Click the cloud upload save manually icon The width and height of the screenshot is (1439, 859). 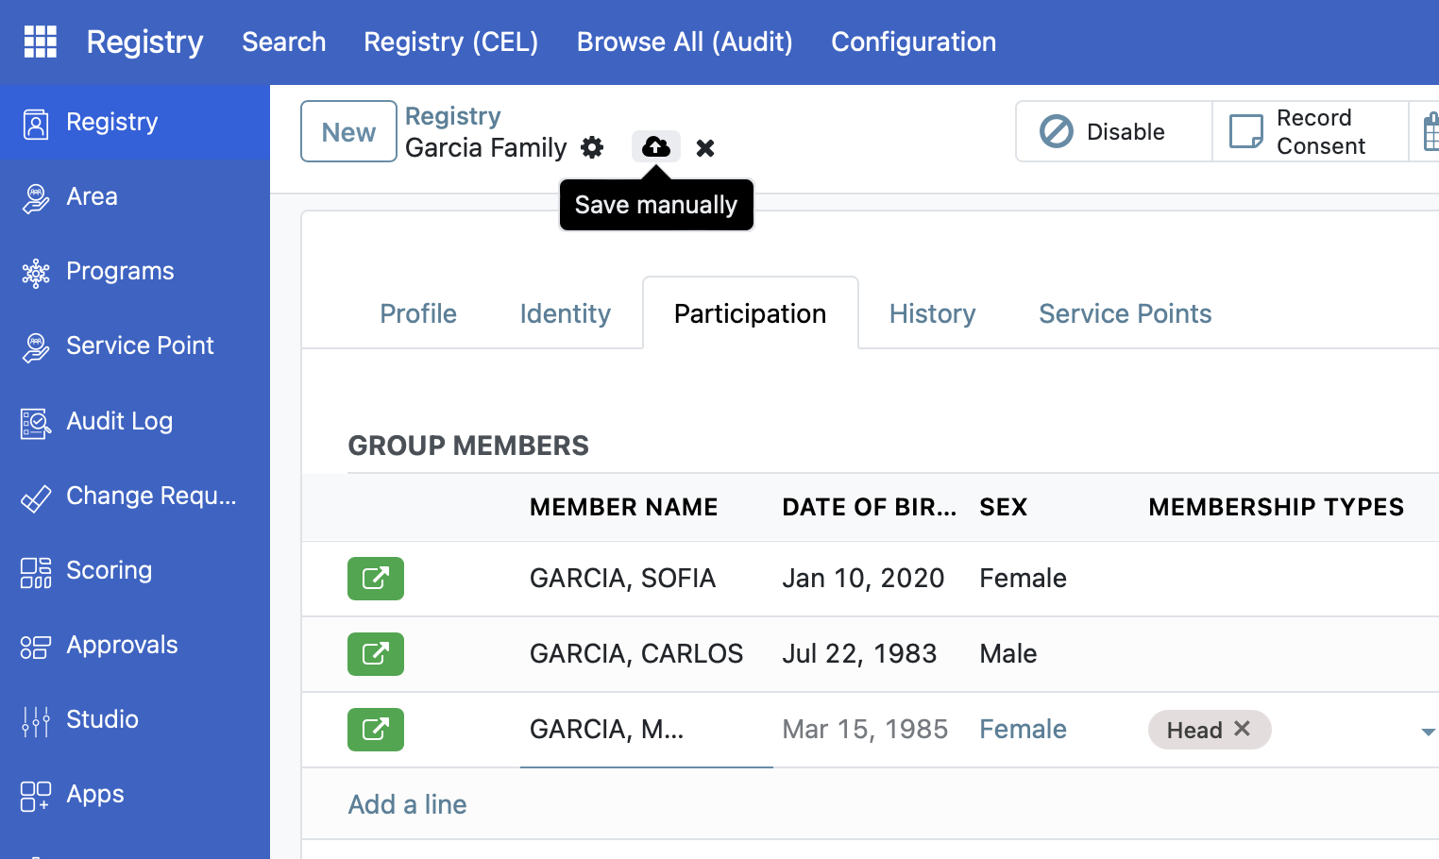point(655,146)
